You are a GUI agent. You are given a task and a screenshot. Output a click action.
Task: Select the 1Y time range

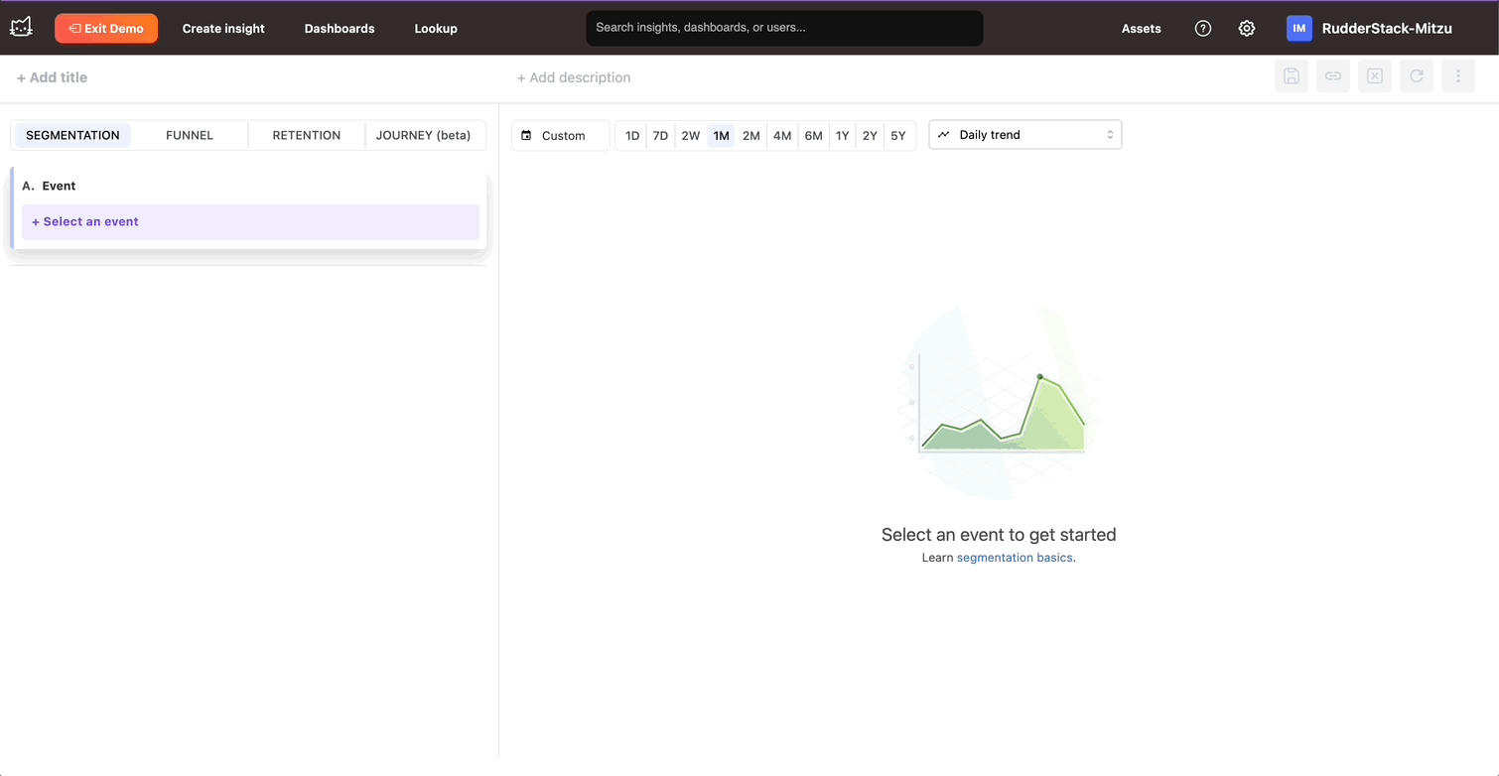[842, 136]
